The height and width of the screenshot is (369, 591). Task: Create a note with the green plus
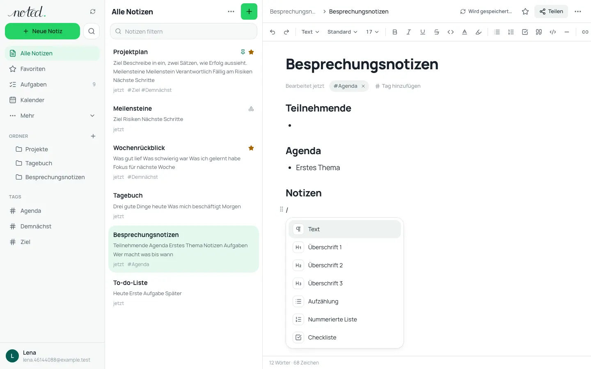click(249, 11)
